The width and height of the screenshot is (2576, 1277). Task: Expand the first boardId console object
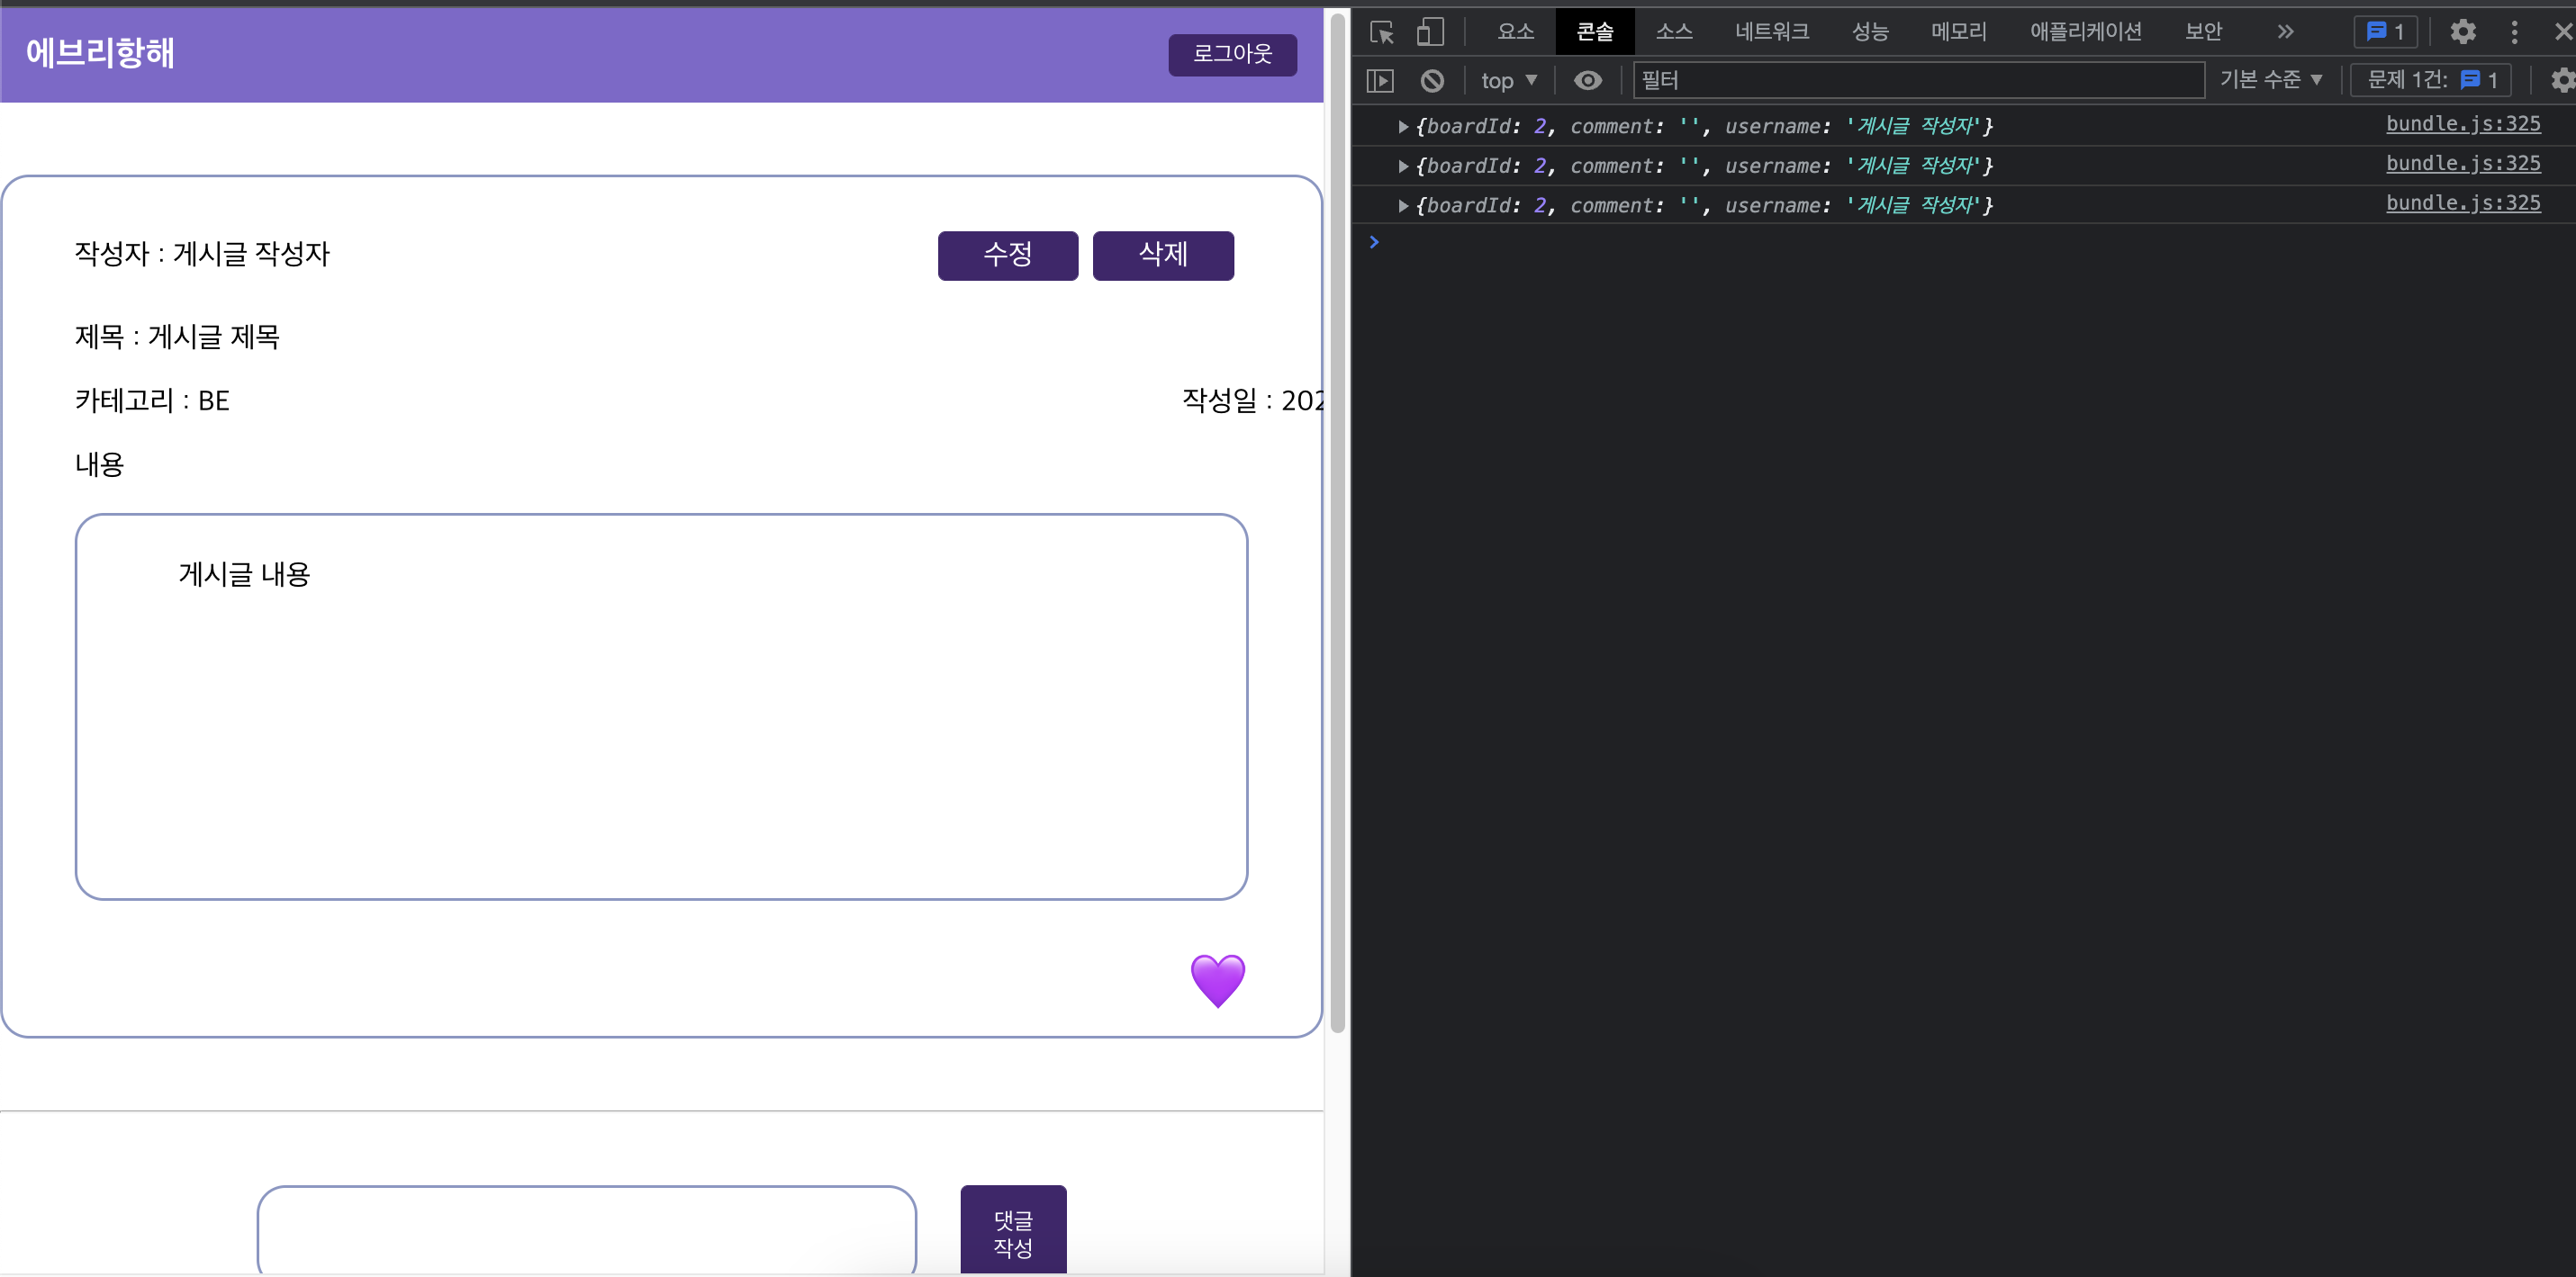[1403, 127]
